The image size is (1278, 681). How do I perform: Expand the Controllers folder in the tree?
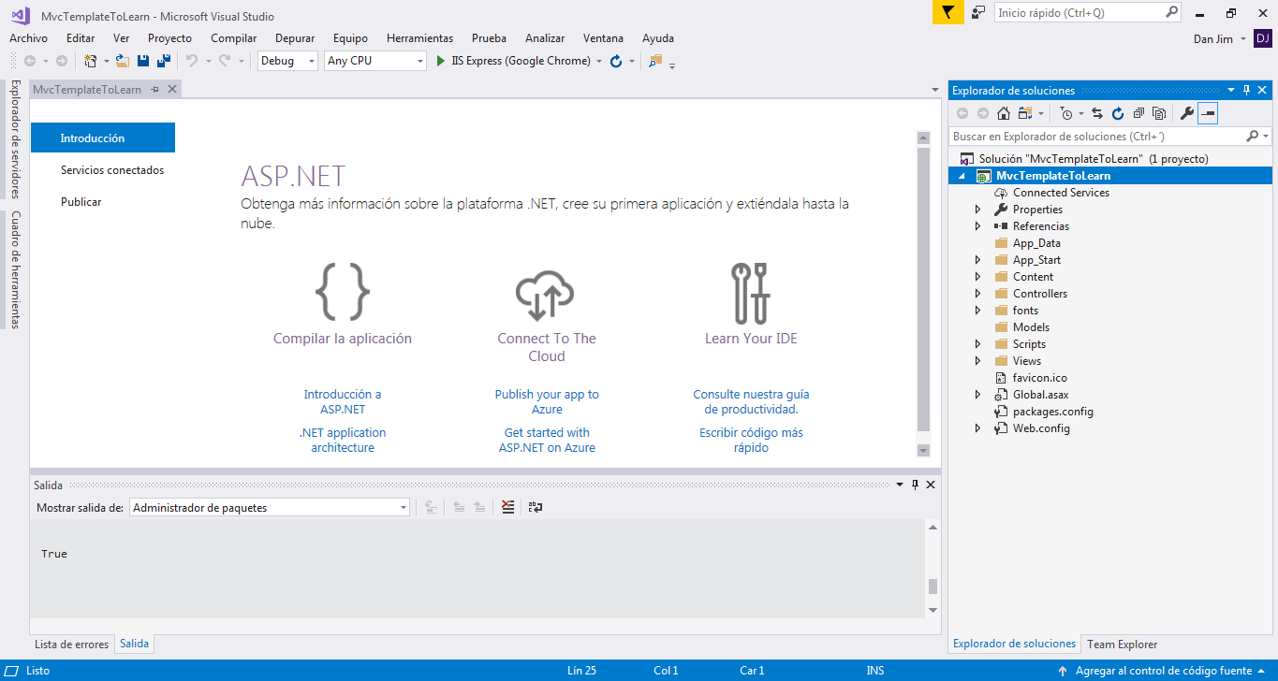(x=978, y=294)
